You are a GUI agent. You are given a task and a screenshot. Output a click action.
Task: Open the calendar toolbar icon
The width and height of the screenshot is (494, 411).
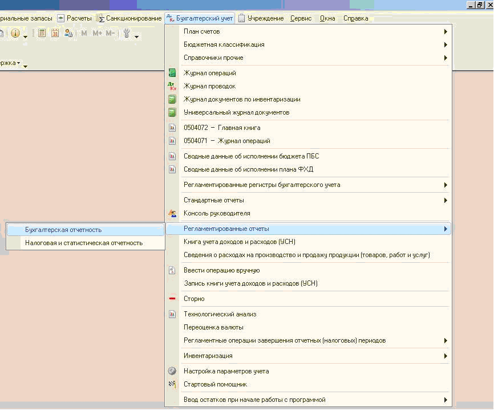55,32
